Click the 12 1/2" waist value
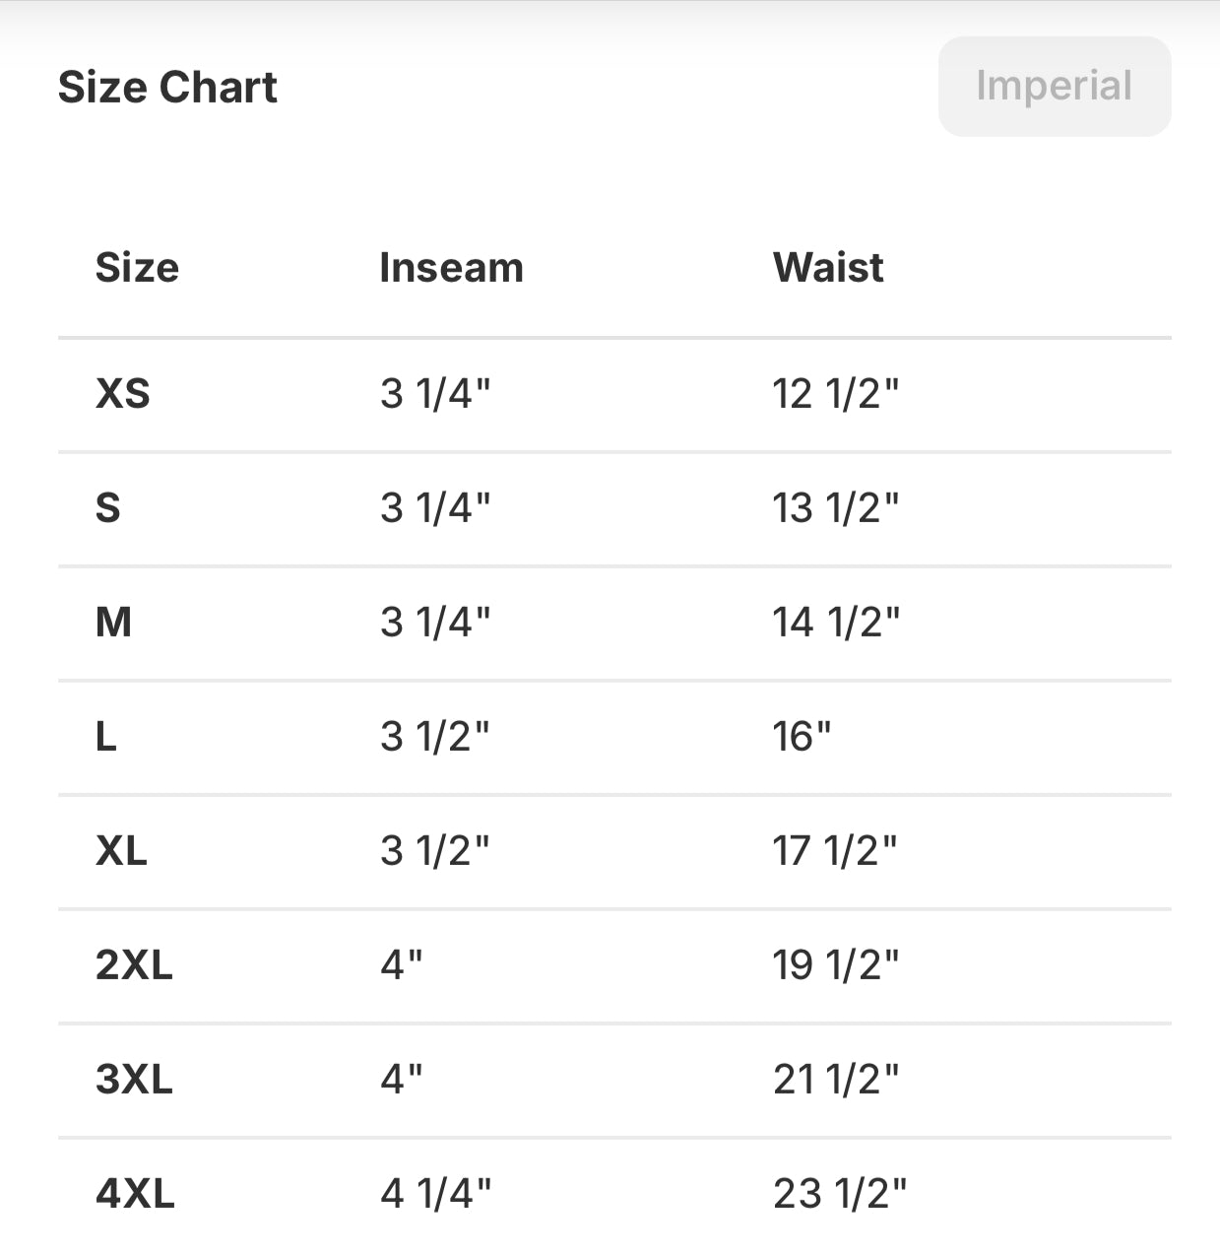 [835, 394]
